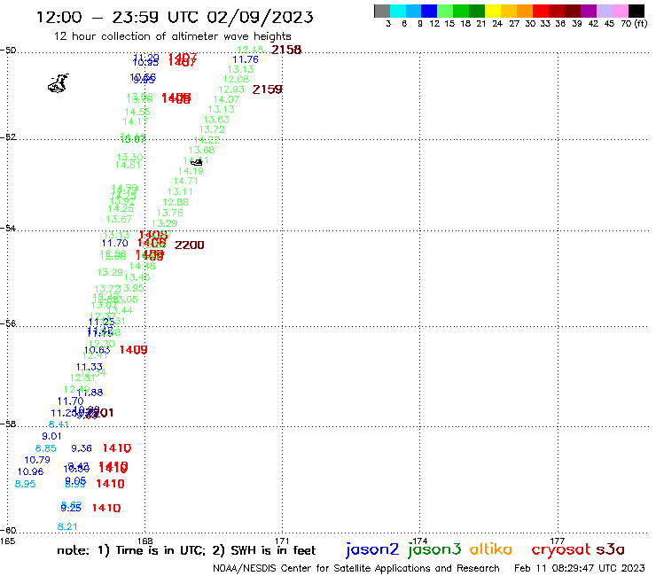Click the NOAA/NESDIS Center credit line
The height and width of the screenshot is (576, 656).
click(x=356, y=568)
